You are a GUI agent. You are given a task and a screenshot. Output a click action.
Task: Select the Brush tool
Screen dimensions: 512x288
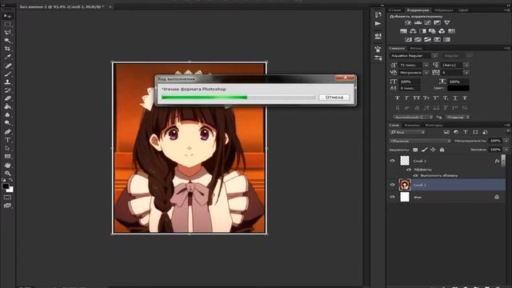pos(7,74)
